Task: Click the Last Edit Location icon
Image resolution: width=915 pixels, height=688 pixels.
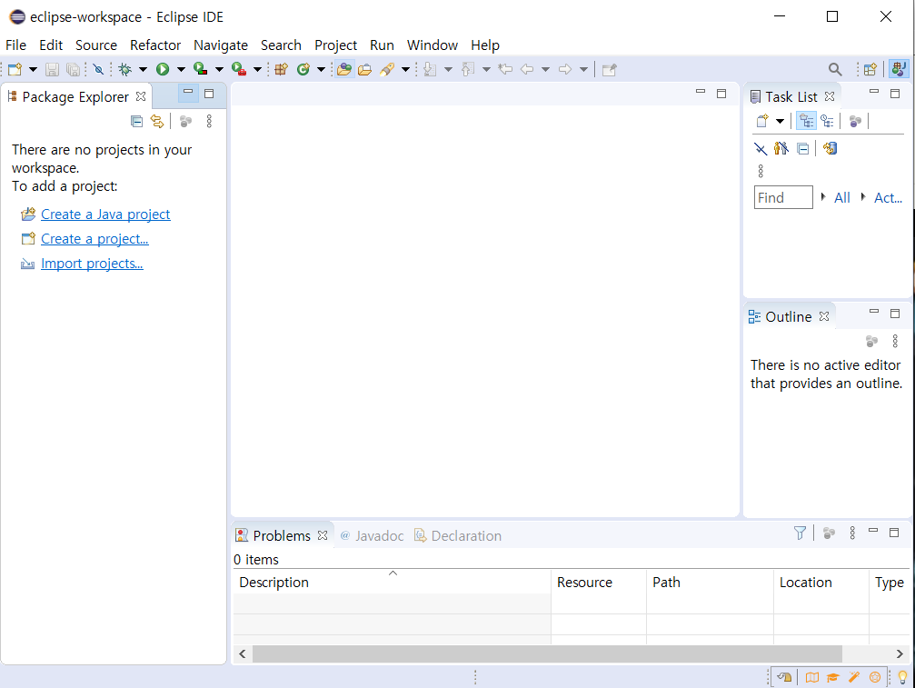Action: click(505, 69)
